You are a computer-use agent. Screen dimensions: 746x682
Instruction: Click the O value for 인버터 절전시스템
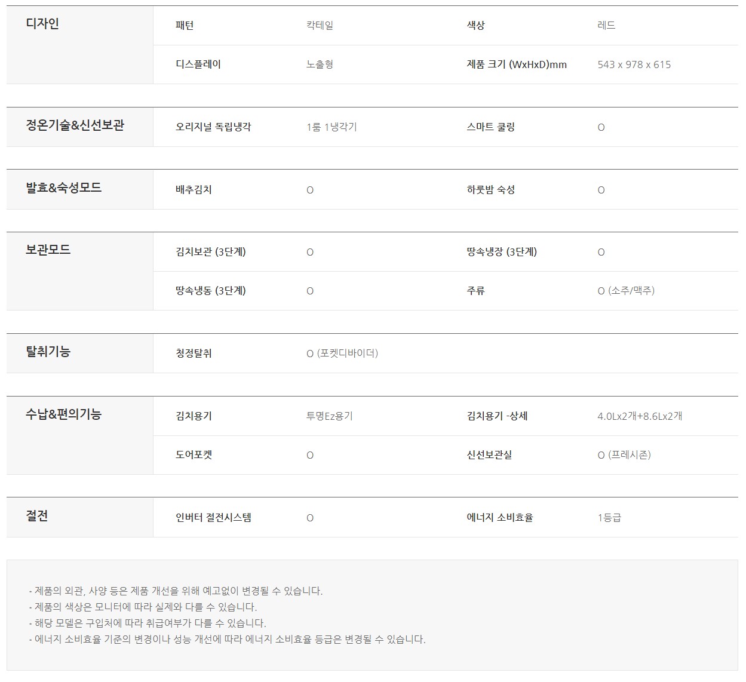pyautogui.click(x=309, y=518)
